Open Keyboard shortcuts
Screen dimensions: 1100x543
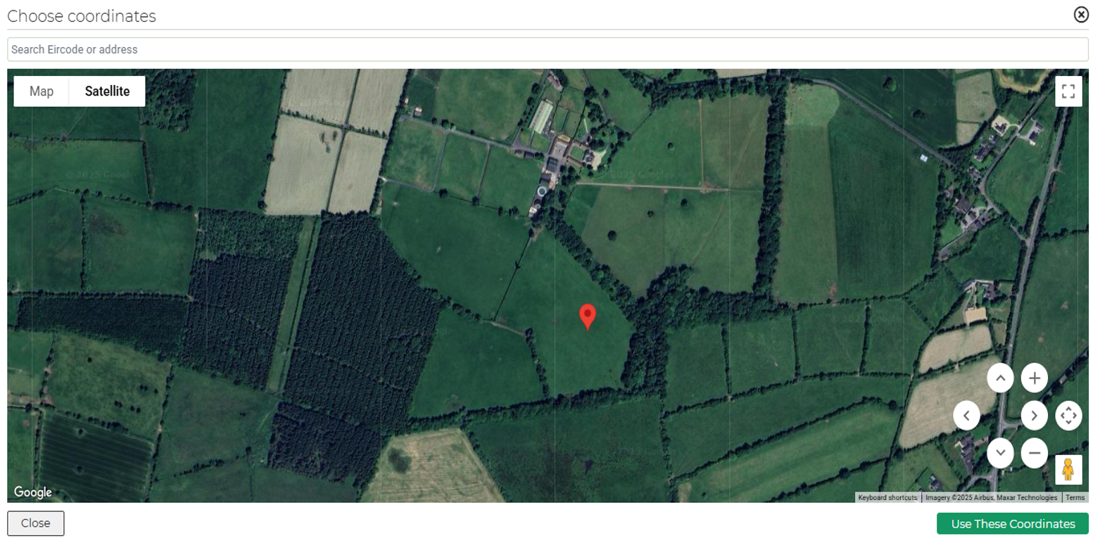coord(887,498)
